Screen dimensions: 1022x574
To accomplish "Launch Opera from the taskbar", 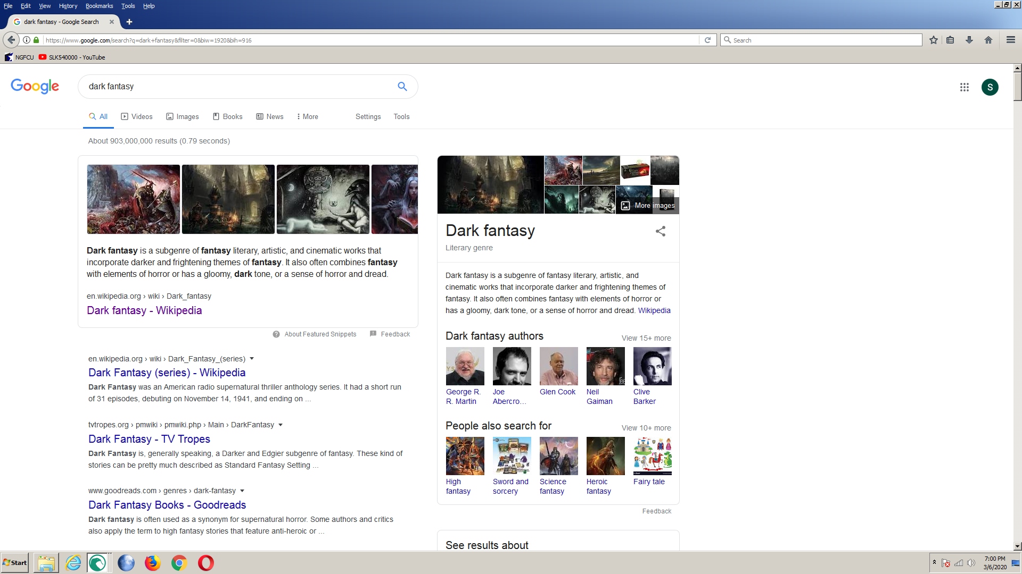I will [x=206, y=563].
